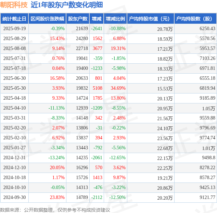Click shareholder count 22718

click(x=82, y=49)
